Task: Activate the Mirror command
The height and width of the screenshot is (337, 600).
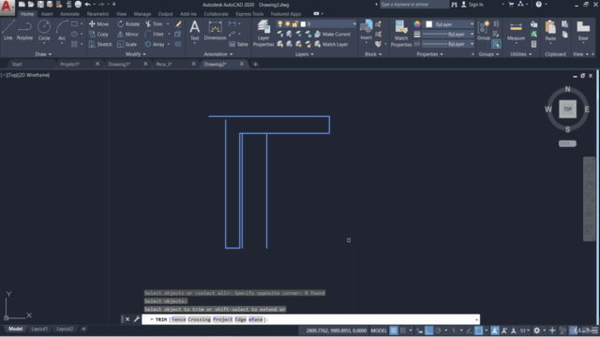Action: click(x=128, y=34)
